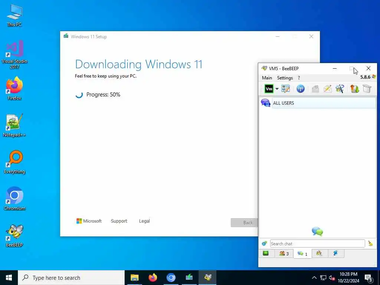
Task: Edit your profile via the vCard pencil icon
Action: click(x=285, y=89)
